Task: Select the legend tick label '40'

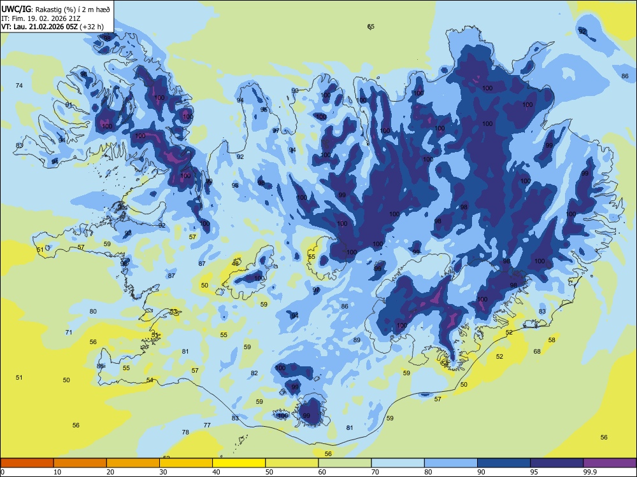Action: (216, 472)
